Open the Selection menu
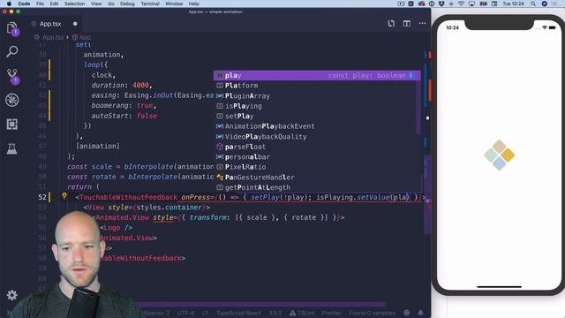 [x=74, y=4]
